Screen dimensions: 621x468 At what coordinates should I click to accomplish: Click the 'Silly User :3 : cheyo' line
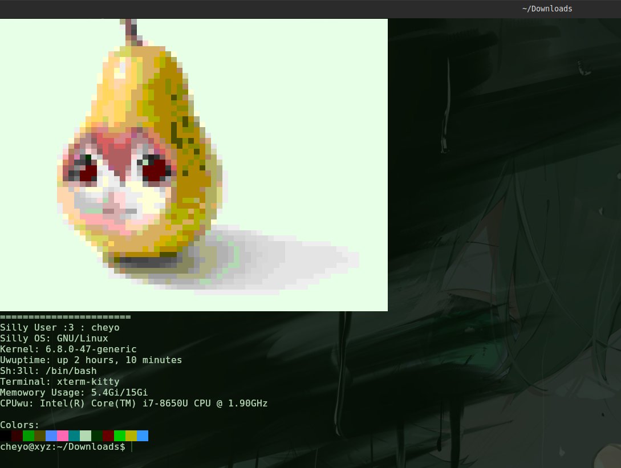(60, 327)
